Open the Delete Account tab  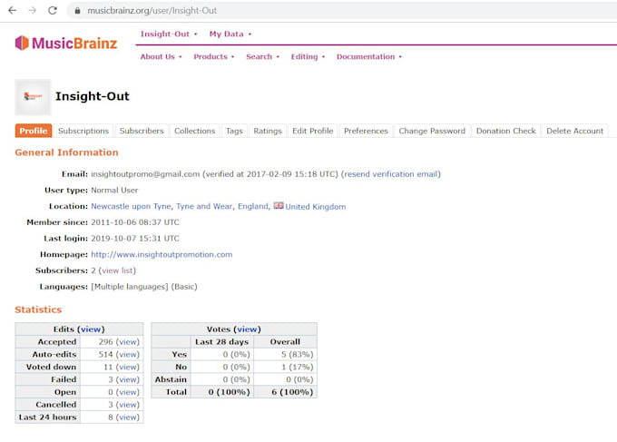(x=575, y=131)
